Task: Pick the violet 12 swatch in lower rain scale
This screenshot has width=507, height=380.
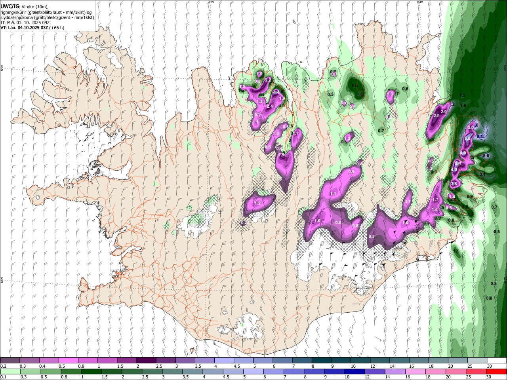Action: pos(375,372)
